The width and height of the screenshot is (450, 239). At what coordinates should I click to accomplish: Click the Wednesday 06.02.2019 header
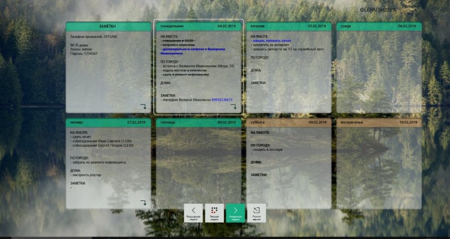[379, 25]
